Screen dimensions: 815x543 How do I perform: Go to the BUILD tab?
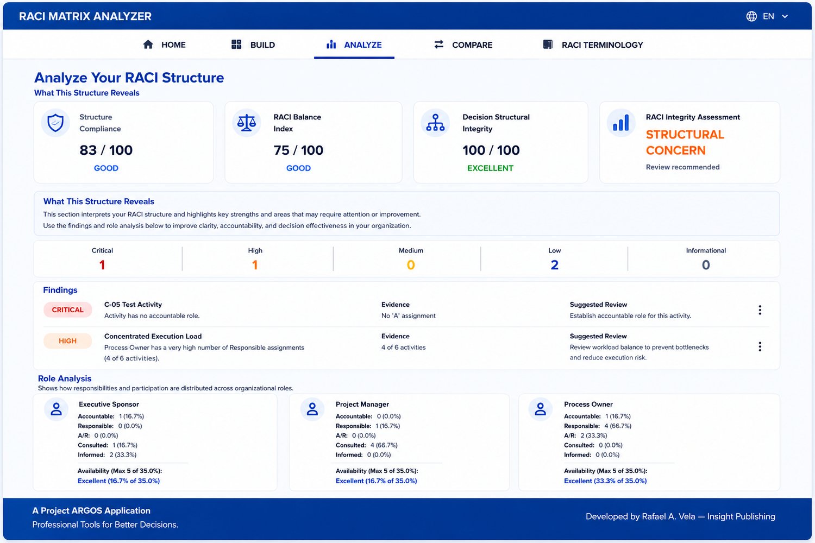coord(253,45)
